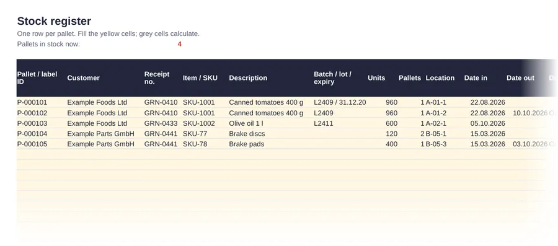
Task: Select date out 03.10.2026
Action: tap(530, 144)
